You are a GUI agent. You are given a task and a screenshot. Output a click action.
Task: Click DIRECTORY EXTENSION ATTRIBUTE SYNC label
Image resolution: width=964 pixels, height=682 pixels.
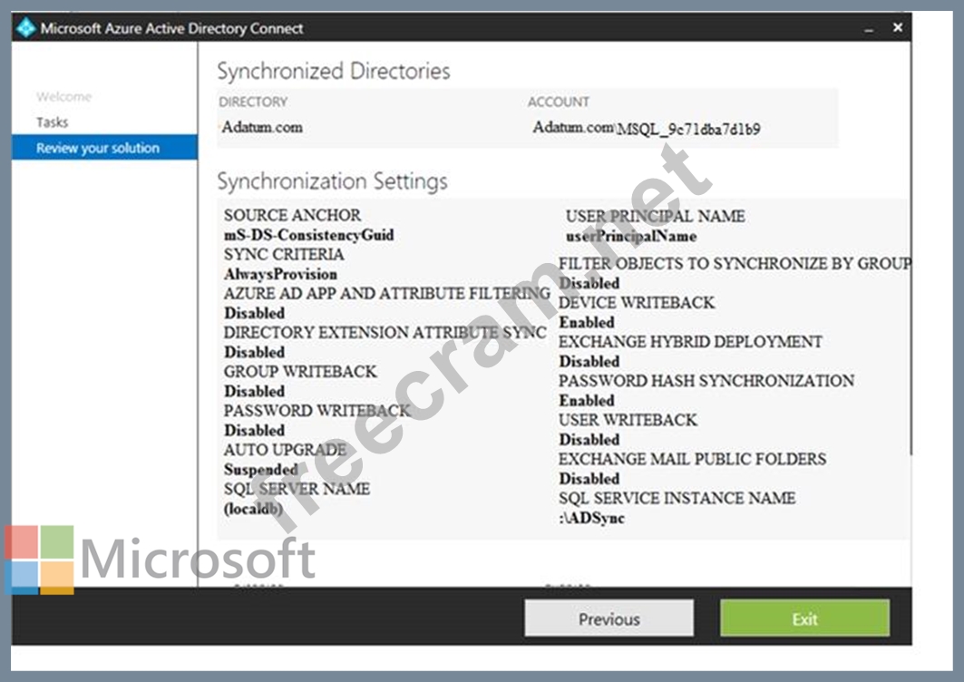click(x=385, y=333)
